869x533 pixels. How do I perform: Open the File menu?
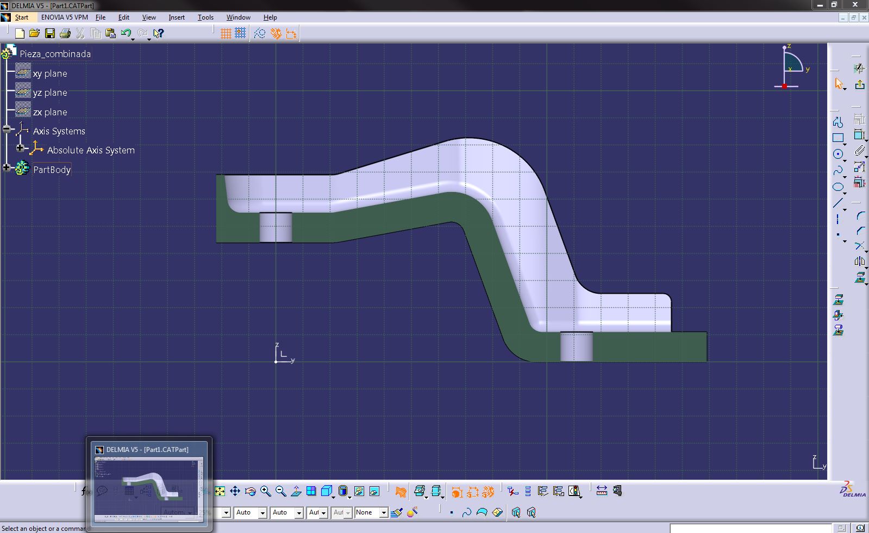click(x=101, y=17)
